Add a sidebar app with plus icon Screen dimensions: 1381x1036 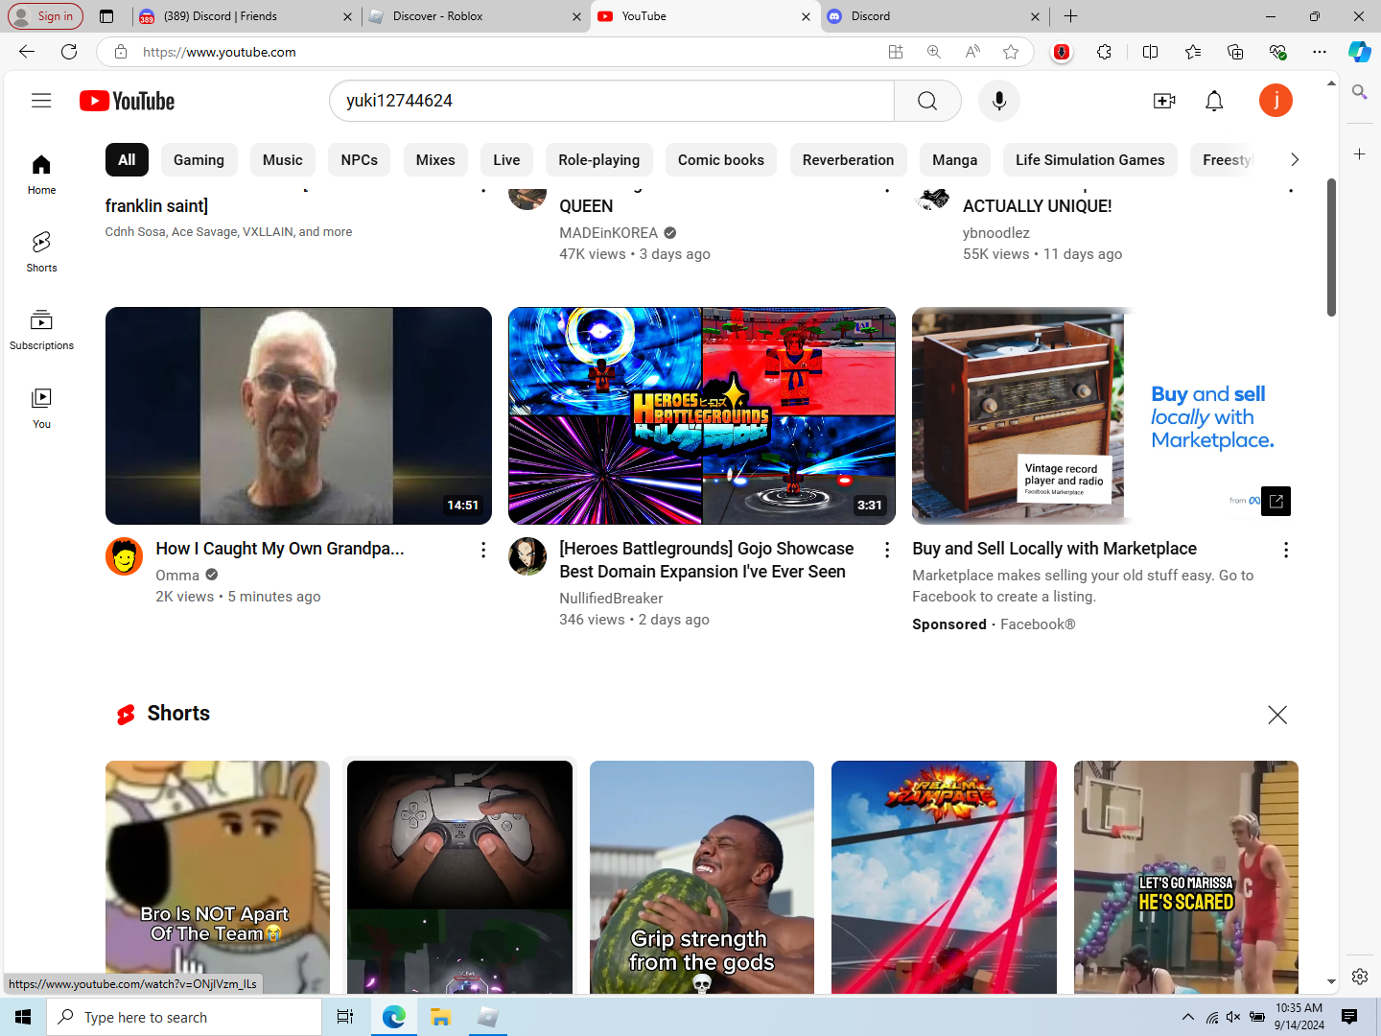pyautogui.click(x=1359, y=153)
